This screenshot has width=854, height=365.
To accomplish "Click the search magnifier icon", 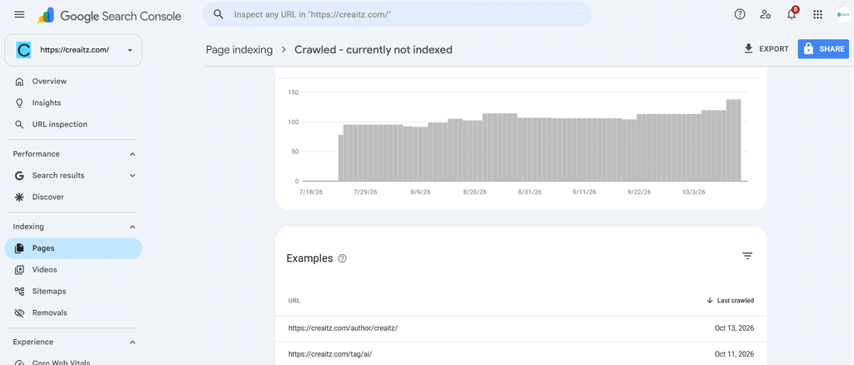I will coord(219,15).
